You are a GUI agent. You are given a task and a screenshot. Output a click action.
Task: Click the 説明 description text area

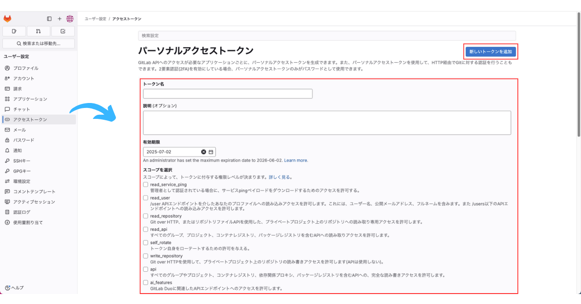pos(327,123)
